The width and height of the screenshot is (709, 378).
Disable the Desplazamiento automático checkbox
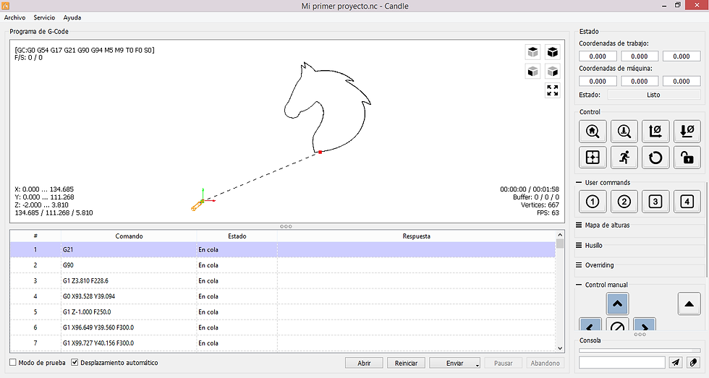click(75, 362)
